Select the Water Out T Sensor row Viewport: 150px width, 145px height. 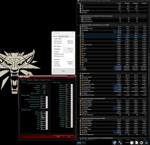point(112,77)
